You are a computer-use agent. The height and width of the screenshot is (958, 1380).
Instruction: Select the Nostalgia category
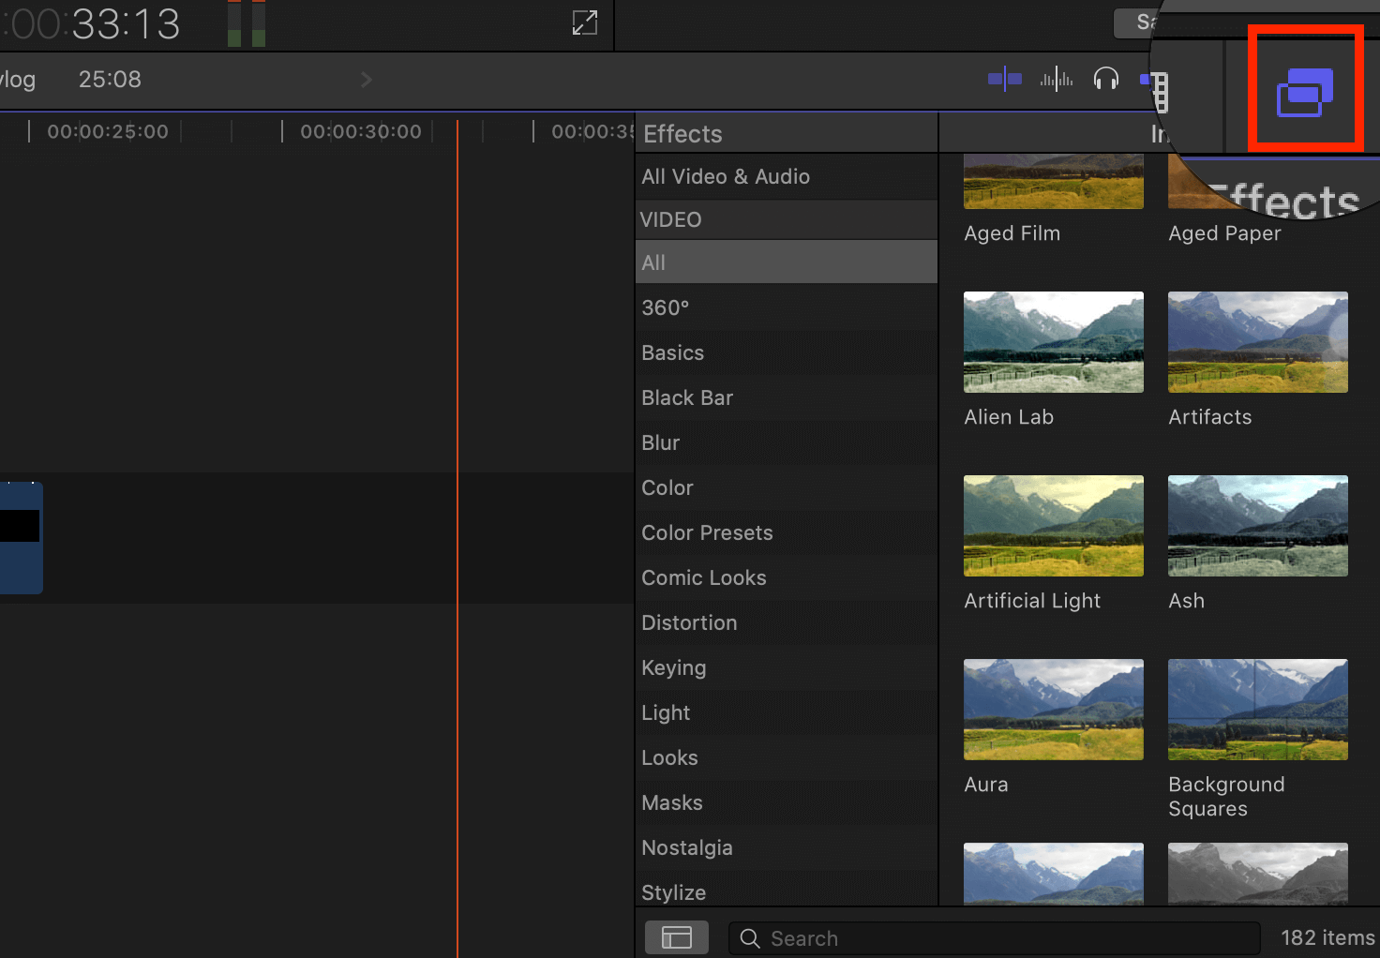pyautogui.click(x=787, y=847)
